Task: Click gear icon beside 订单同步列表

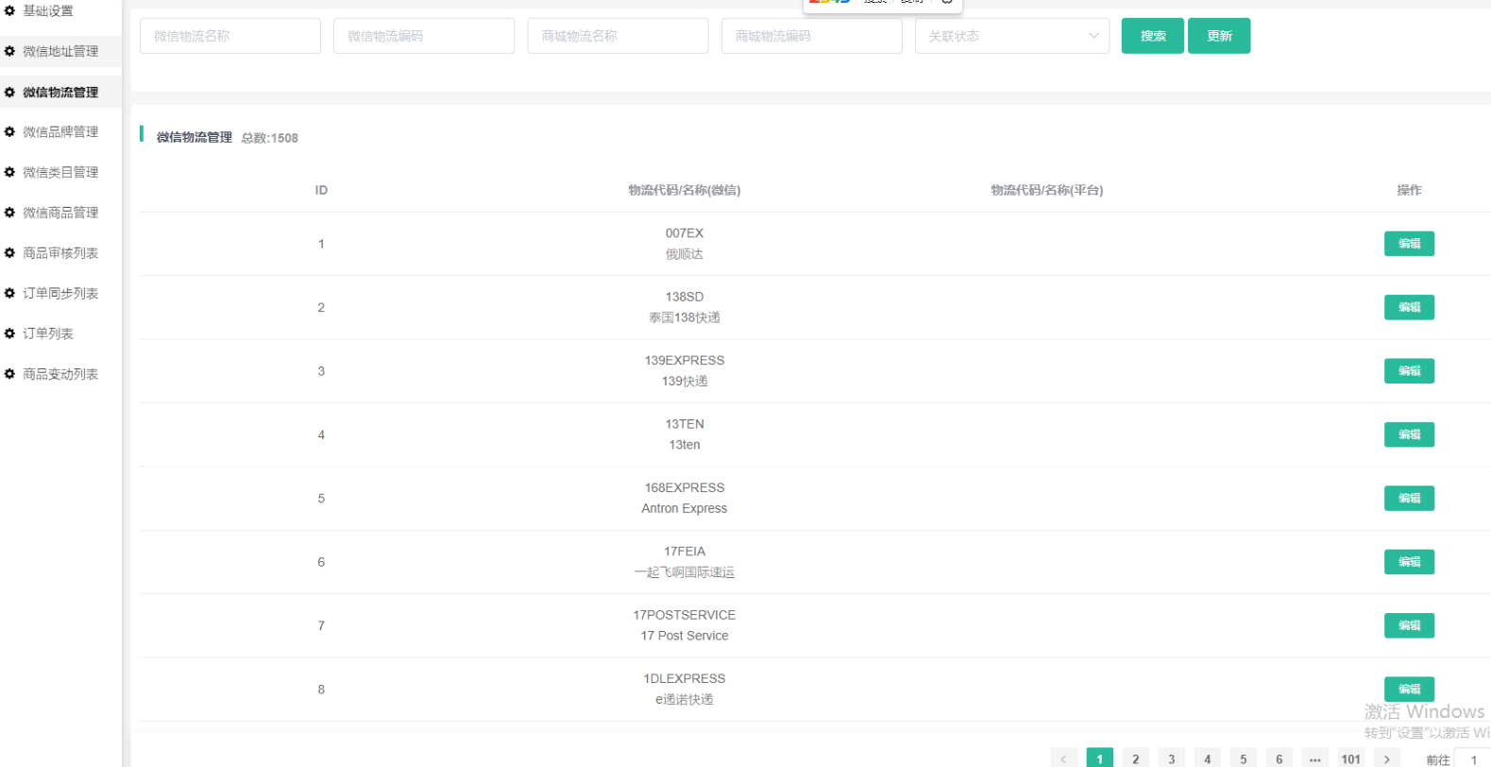Action: [9, 293]
